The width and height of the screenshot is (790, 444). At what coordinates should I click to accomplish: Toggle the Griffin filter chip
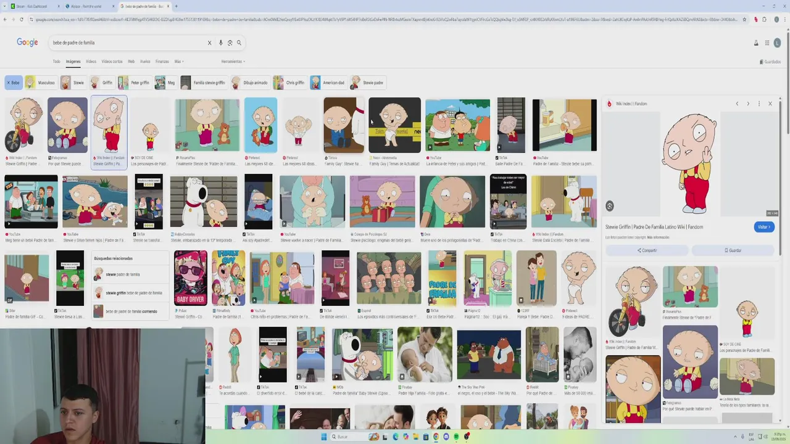coord(102,83)
